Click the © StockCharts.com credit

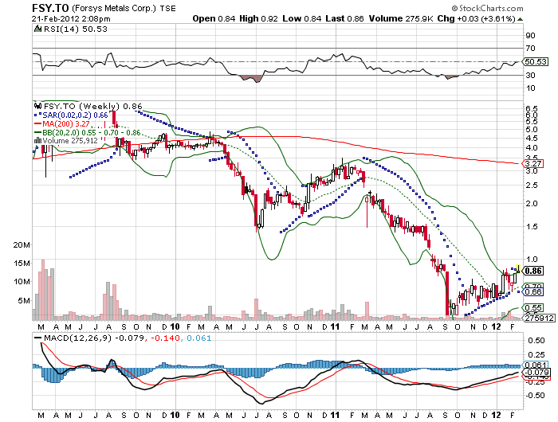pyautogui.click(x=487, y=8)
